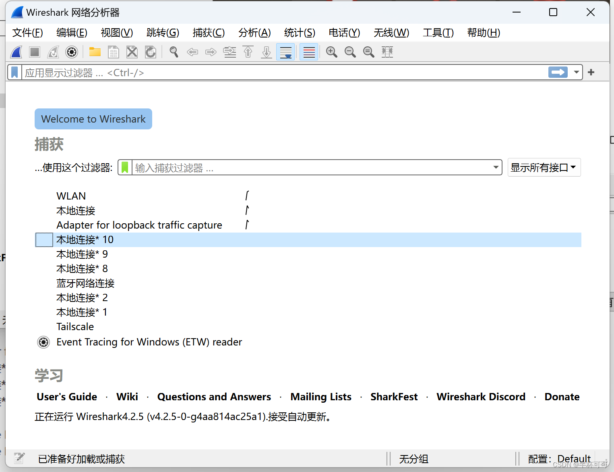614x472 pixels.
Task: Go to specified packet icon
Action: point(229,52)
